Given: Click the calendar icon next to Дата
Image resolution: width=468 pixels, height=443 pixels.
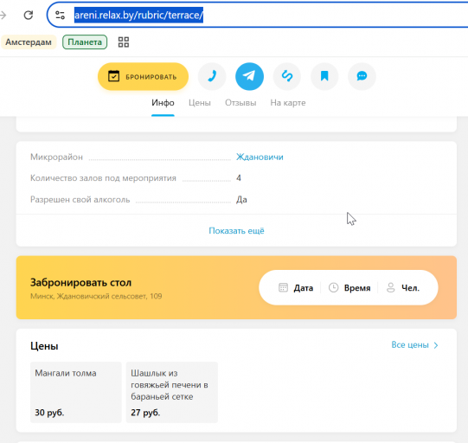Looking at the screenshot, I should [283, 288].
